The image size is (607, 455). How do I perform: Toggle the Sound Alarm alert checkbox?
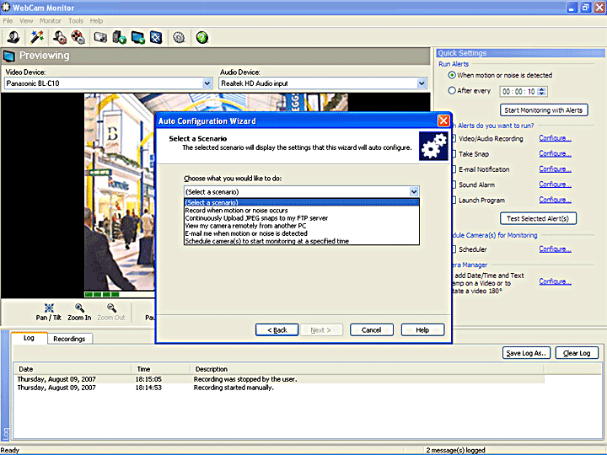[454, 185]
